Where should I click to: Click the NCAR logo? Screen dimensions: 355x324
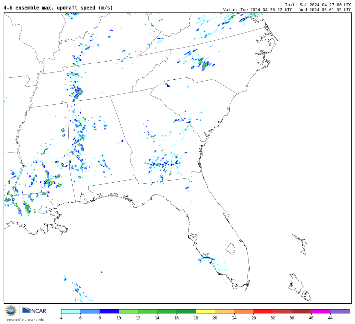point(34,310)
